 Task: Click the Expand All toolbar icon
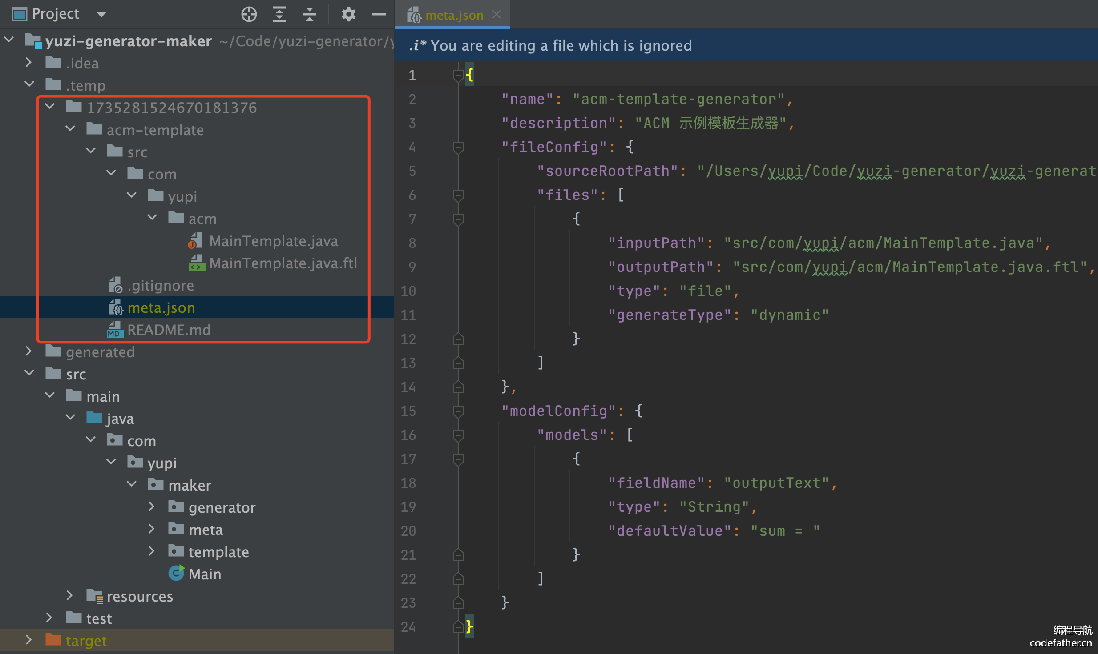coord(279,14)
